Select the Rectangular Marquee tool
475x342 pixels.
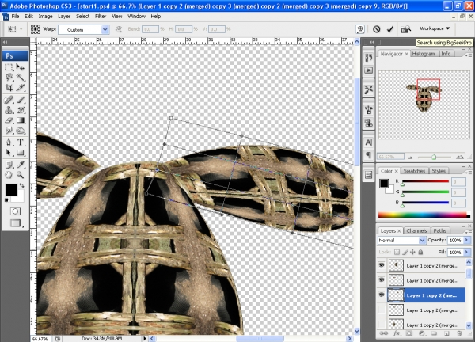(x=9, y=67)
